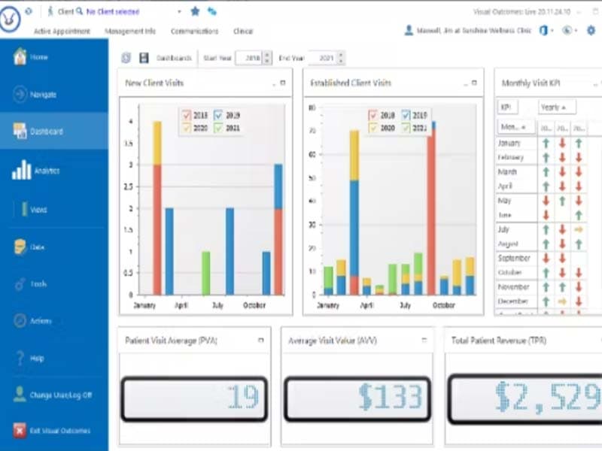Expand the client selector dropdown arrow
The width and height of the screenshot is (602, 451).
point(179,12)
